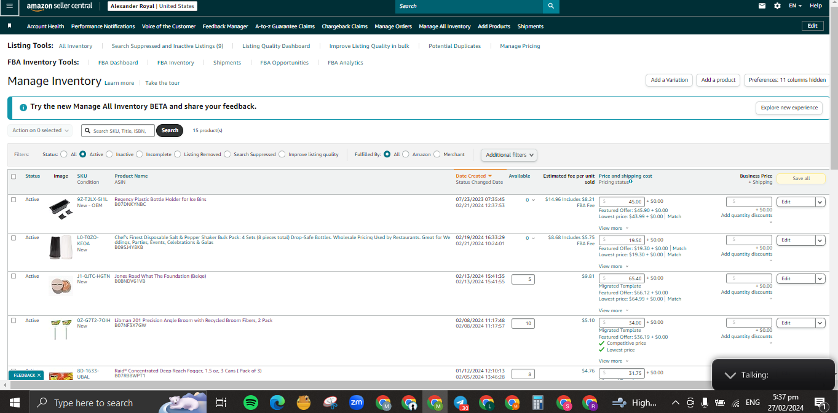The image size is (838, 413).
Task: Click the magnifier icon in top search bar
Action: coord(551,6)
